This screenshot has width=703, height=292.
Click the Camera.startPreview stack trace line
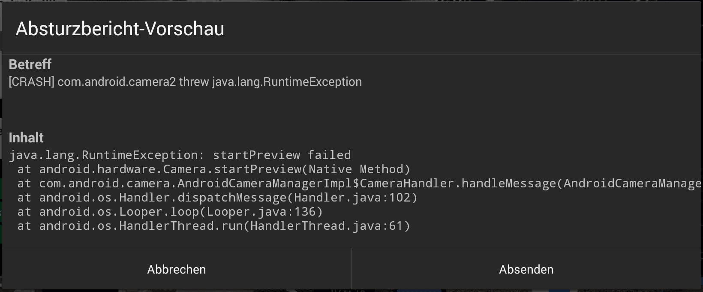213,169
